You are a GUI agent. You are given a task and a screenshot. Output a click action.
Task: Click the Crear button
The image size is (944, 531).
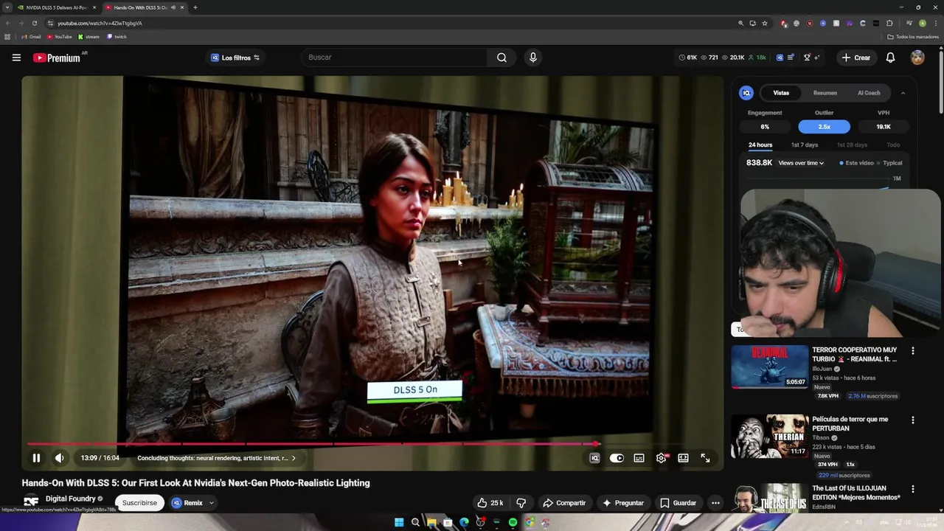[x=855, y=58]
